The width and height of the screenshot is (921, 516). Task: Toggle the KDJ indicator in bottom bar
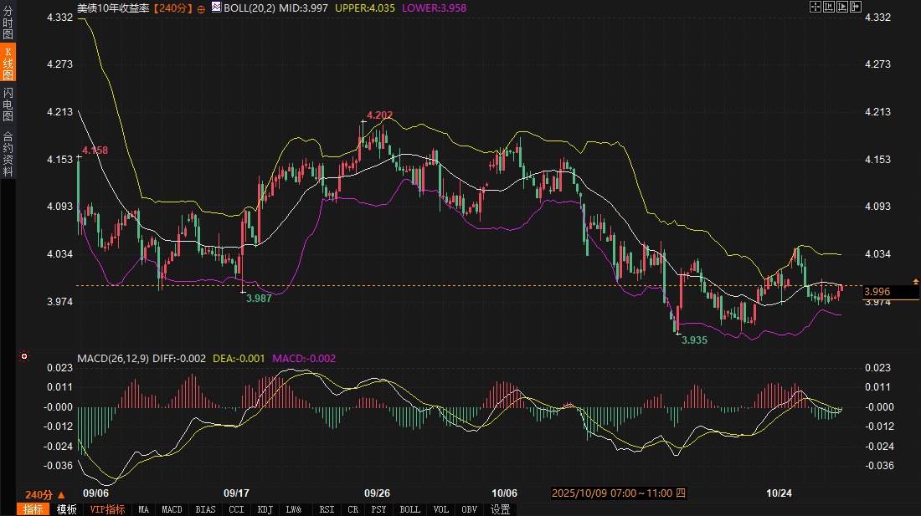coord(265,509)
